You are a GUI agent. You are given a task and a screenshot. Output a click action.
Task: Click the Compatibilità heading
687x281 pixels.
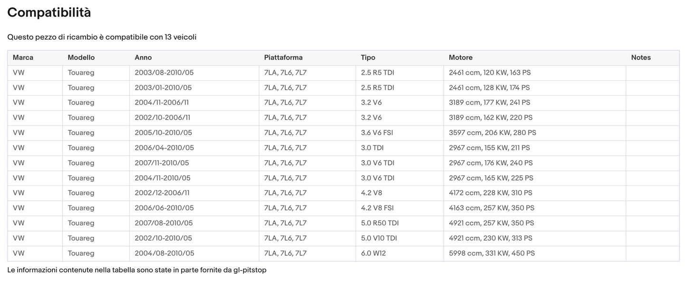pos(49,13)
